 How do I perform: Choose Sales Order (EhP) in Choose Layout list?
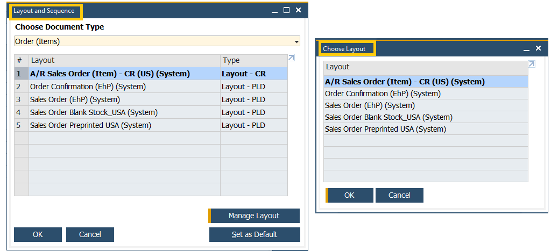(370, 105)
